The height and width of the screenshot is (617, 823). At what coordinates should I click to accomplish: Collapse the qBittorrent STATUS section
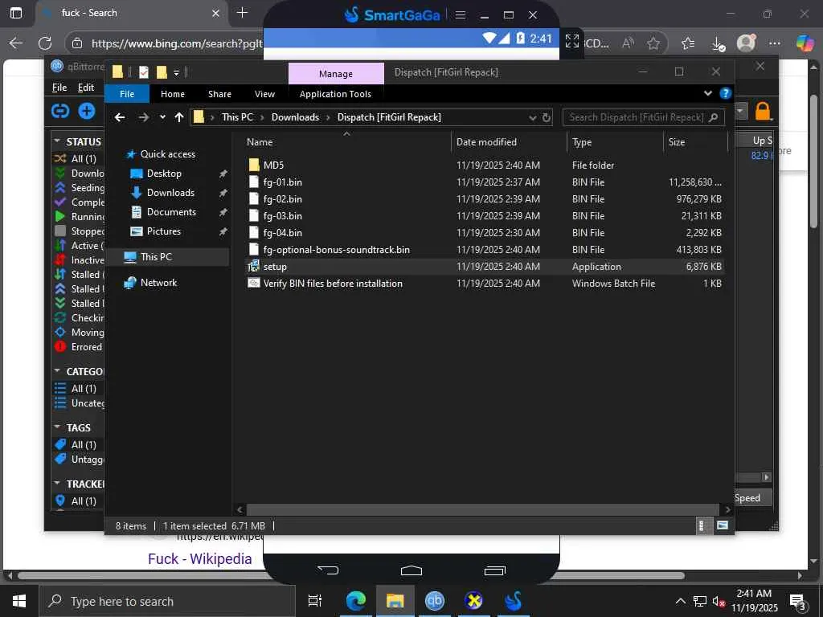57,141
